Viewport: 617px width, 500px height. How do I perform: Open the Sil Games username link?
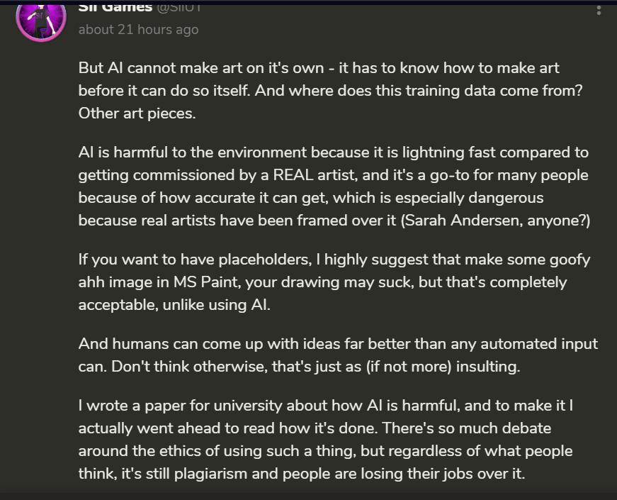click(115, 8)
